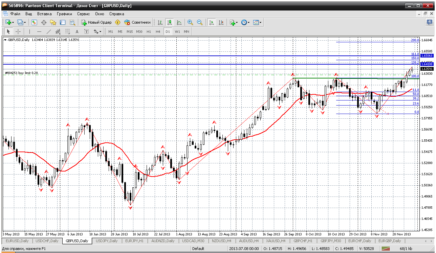Open the Вставка menu
436x253 pixels.
coord(44,14)
